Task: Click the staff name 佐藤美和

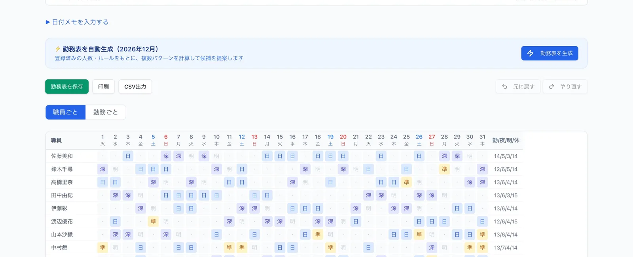Action: (62, 156)
